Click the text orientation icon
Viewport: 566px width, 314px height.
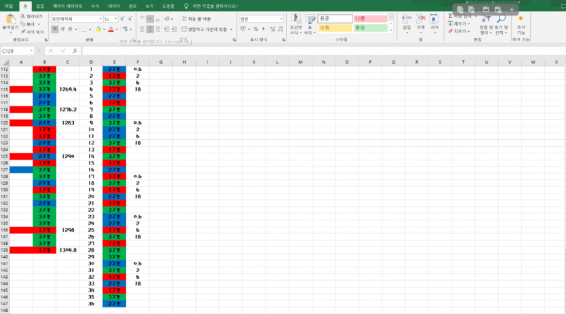coord(167,19)
